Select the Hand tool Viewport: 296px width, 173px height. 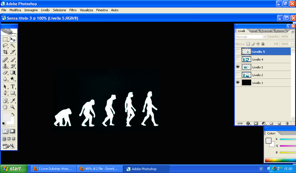5,107
